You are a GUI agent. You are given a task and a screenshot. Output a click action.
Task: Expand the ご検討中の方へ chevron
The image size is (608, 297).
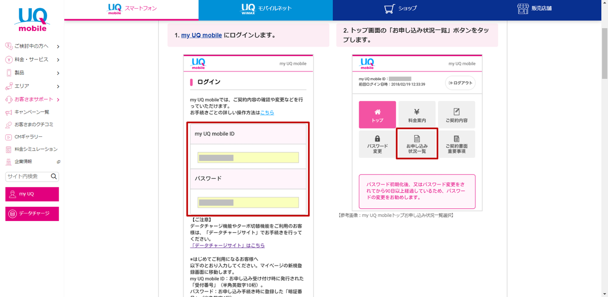(58, 47)
